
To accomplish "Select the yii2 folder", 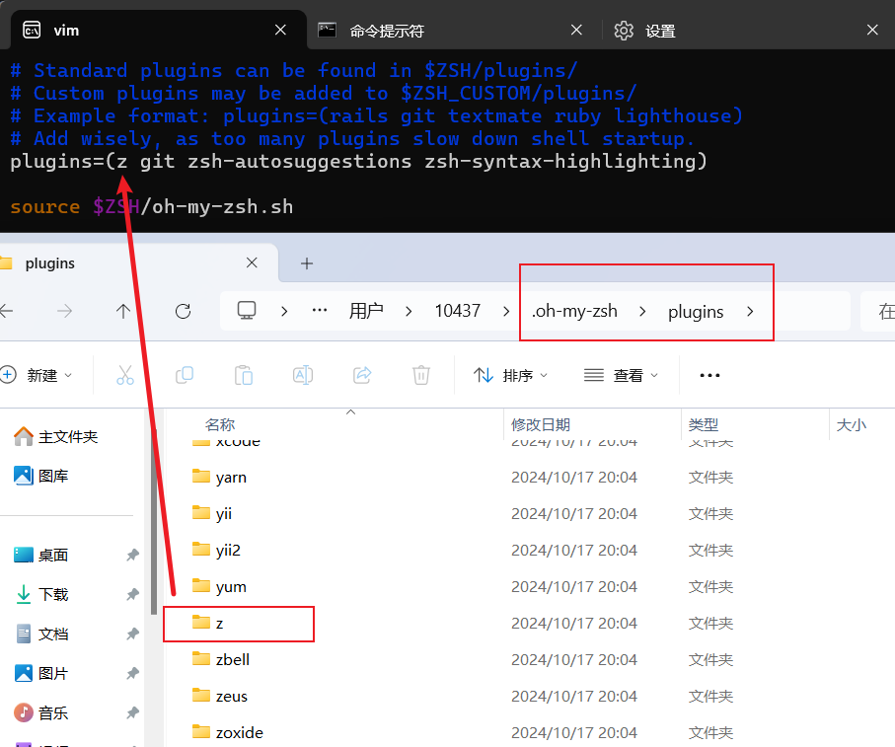I will click(216, 550).
